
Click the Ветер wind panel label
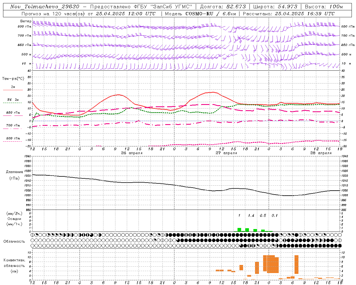[26, 21]
